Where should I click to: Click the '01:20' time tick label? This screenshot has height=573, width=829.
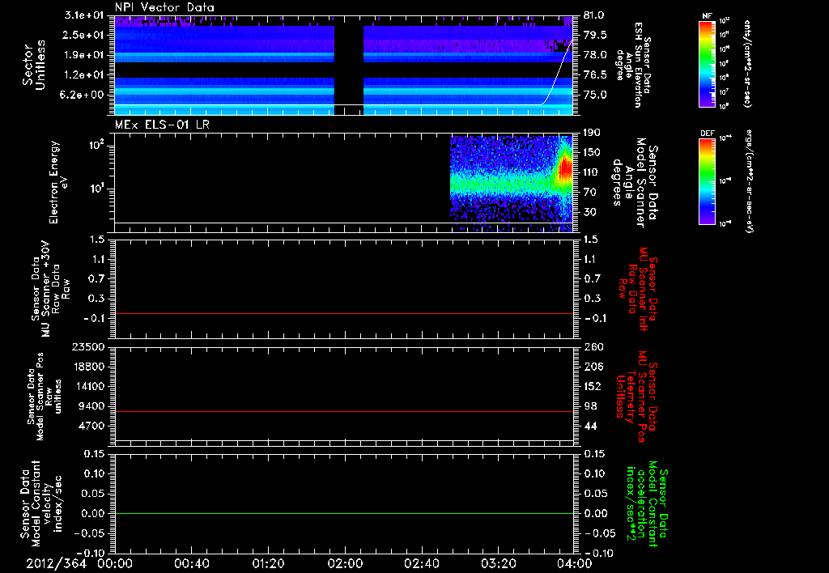268,563
